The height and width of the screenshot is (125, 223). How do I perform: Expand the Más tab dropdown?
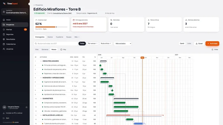pos(77,37)
